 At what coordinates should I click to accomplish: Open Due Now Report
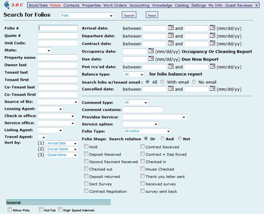point(200,59)
